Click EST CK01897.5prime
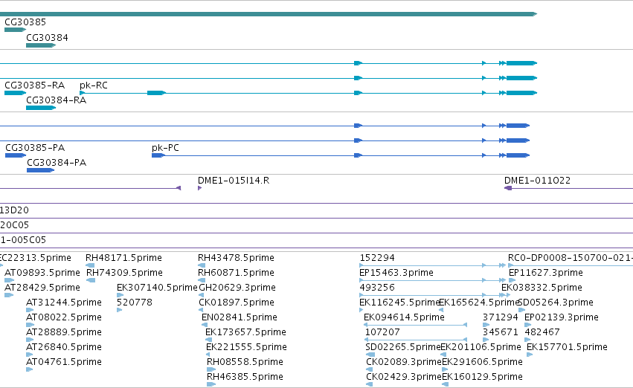This screenshot has width=633, height=388. [236, 303]
